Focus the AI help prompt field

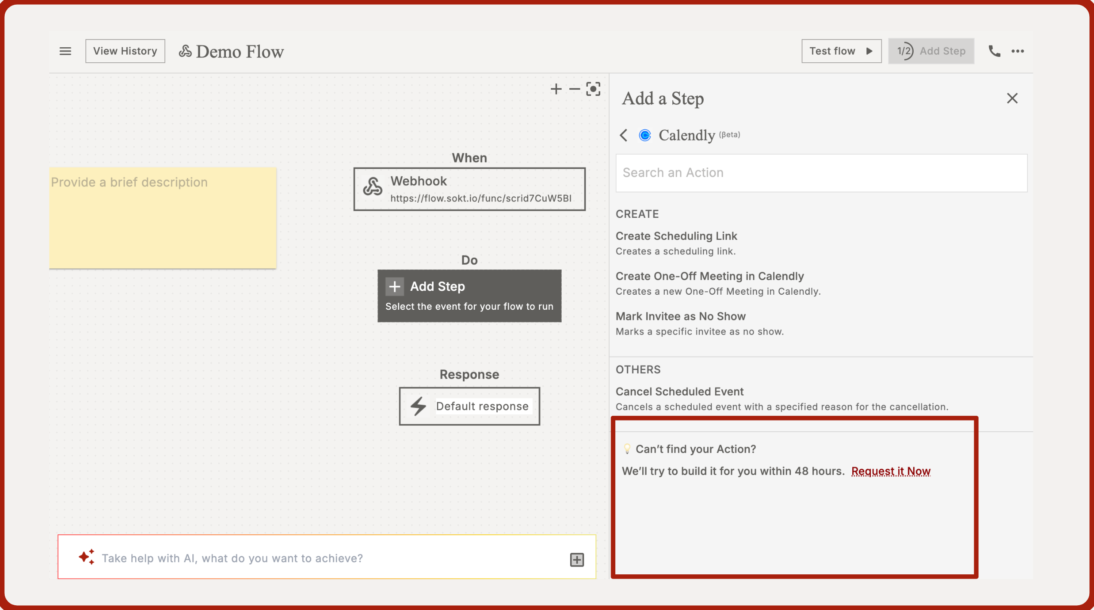(x=327, y=557)
